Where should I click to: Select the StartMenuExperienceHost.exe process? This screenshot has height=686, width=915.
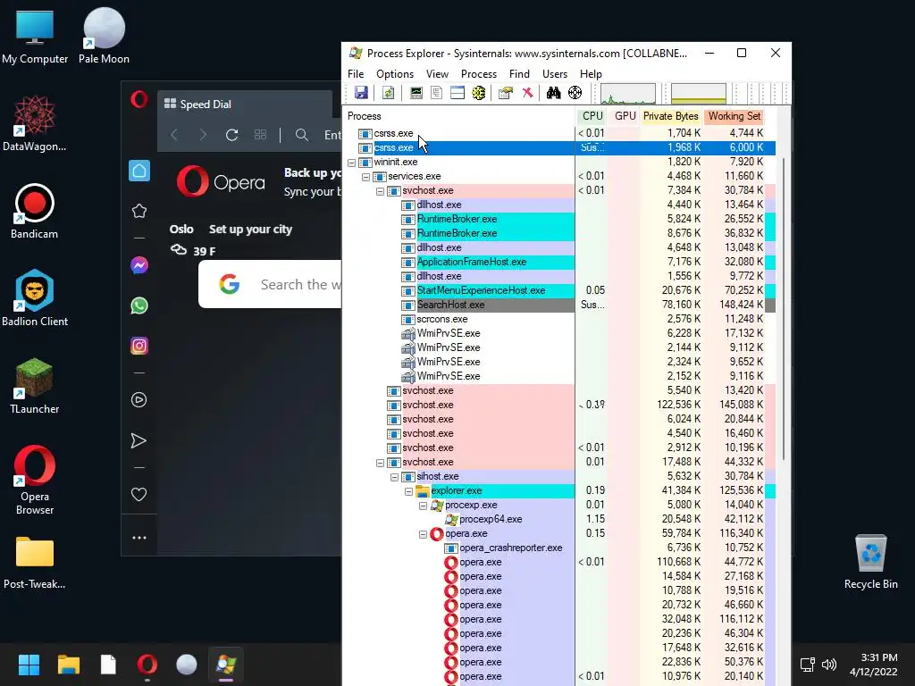(x=481, y=290)
